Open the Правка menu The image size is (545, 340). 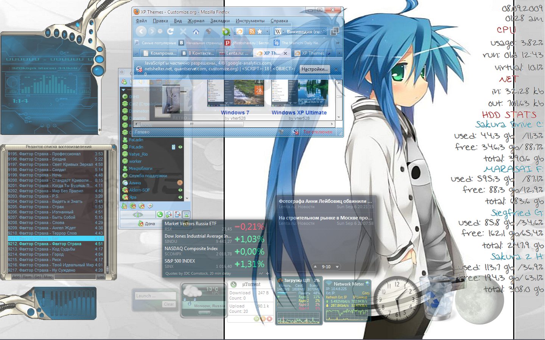click(x=160, y=21)
